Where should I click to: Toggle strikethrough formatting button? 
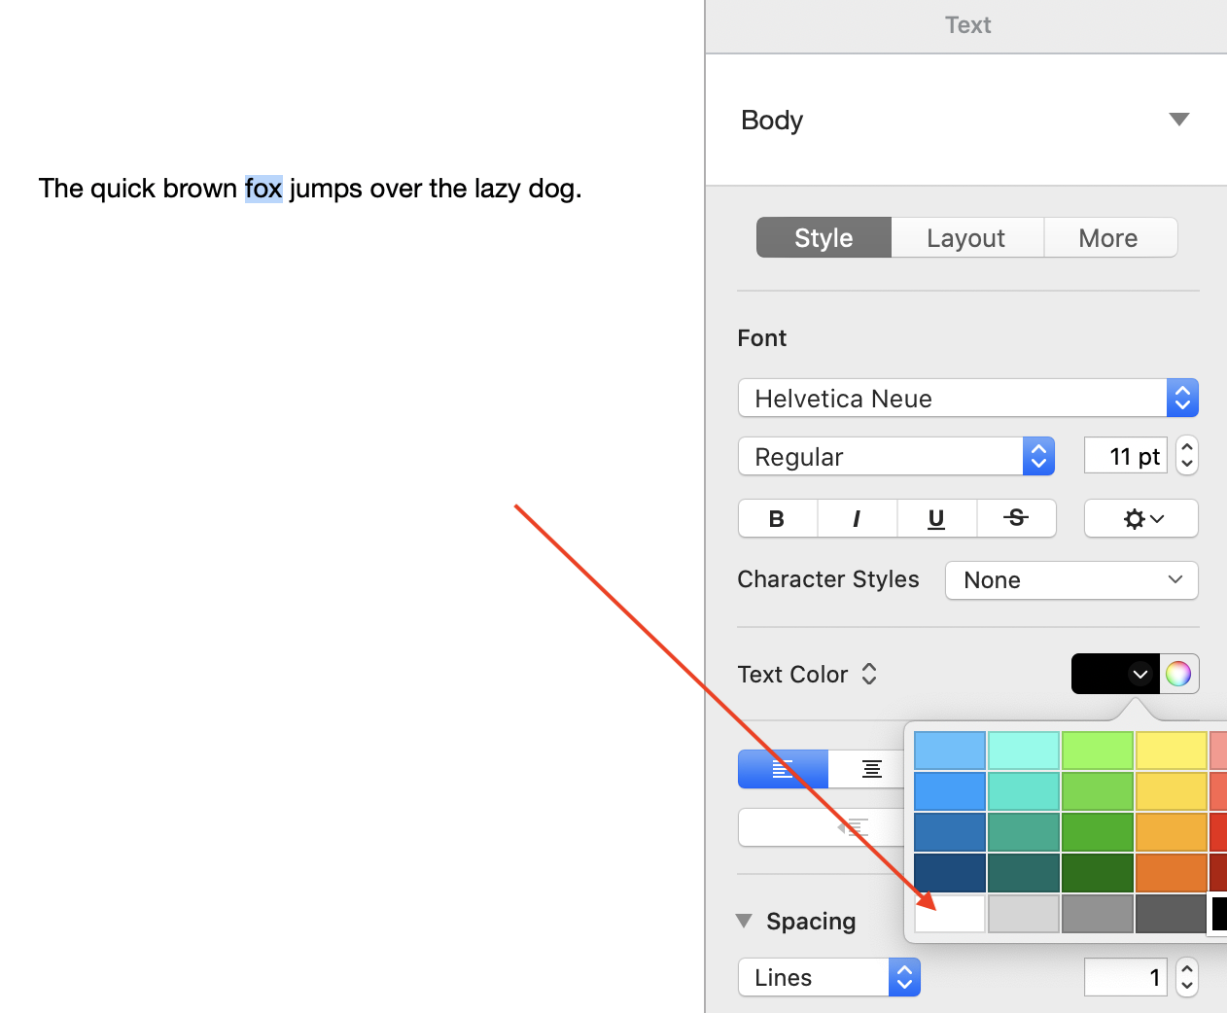1016,518
